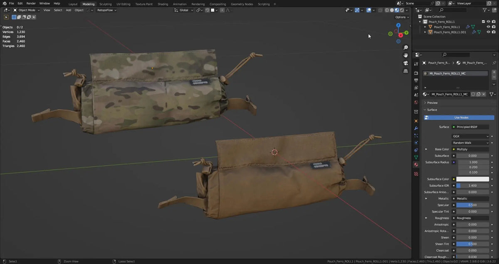Image resolution: width=499 pixels, height=264 pixels.
Task: Toggle wireframe viewport shading
Action: (x=387, y=10)
